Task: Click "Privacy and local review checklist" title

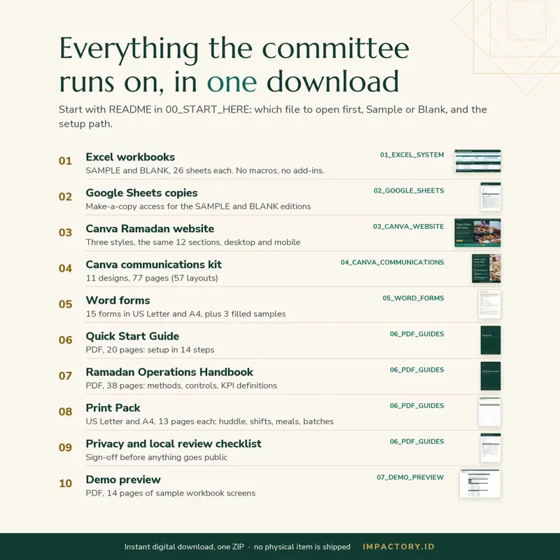Action: click(174, 444)
